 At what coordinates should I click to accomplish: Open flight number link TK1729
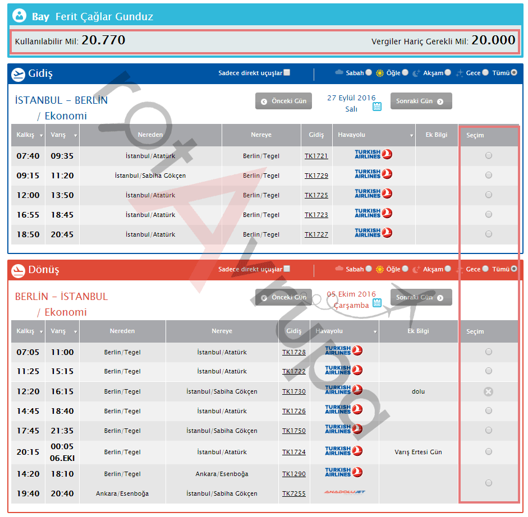point(316,176)
